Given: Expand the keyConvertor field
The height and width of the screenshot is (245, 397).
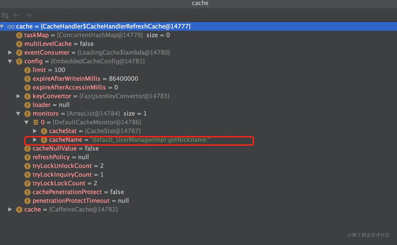Looking at the screenshot, I should click(18, 96).
